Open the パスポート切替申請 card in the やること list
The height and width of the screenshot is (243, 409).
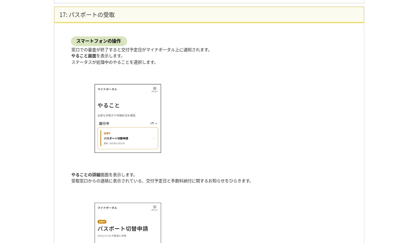point(128,138)
